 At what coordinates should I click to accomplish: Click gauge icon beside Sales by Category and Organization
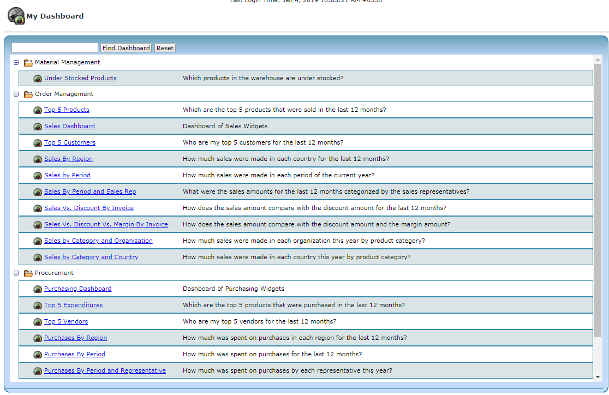(x=38, y=241)
